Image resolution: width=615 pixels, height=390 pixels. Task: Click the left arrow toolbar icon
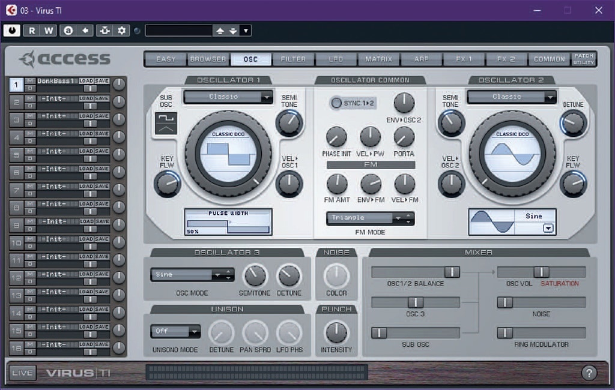pos(85,31)
